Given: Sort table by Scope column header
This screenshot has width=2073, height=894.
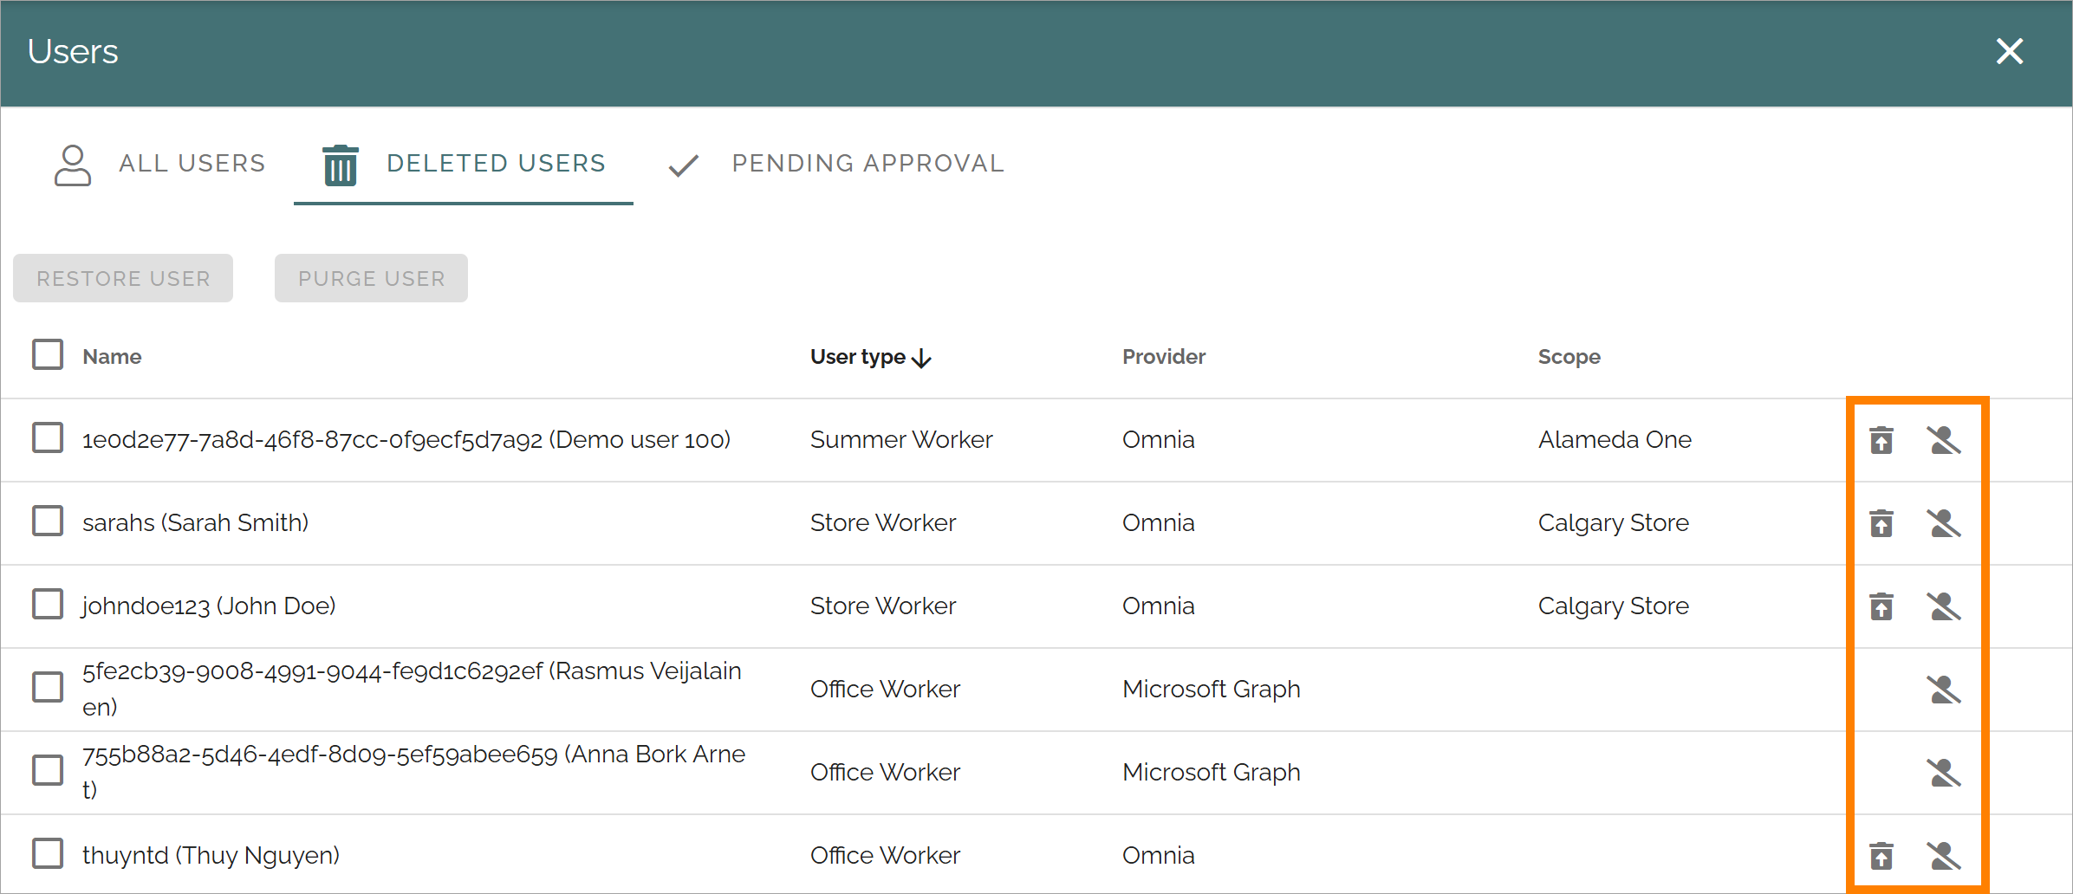Looking at the screenshot, I should [x=1569, y=357].
